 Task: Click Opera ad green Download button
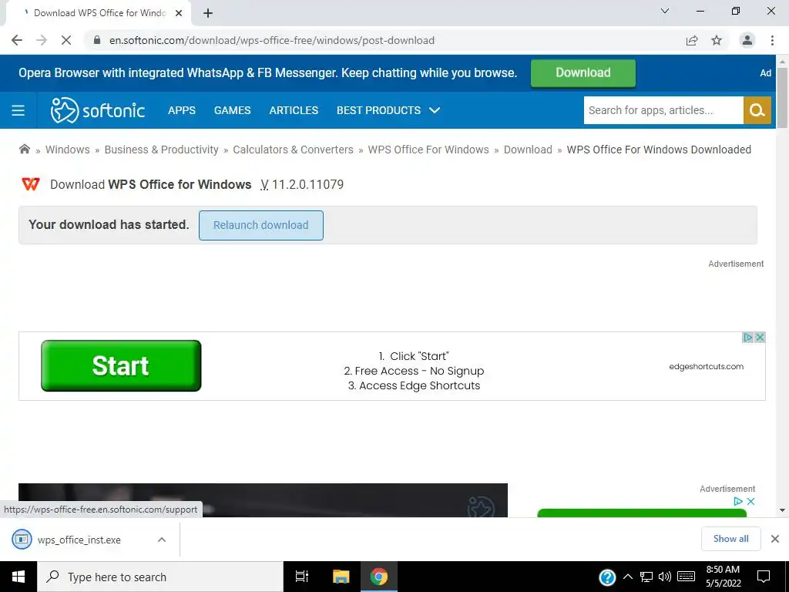pyautogui.click(x=583, y=73)
